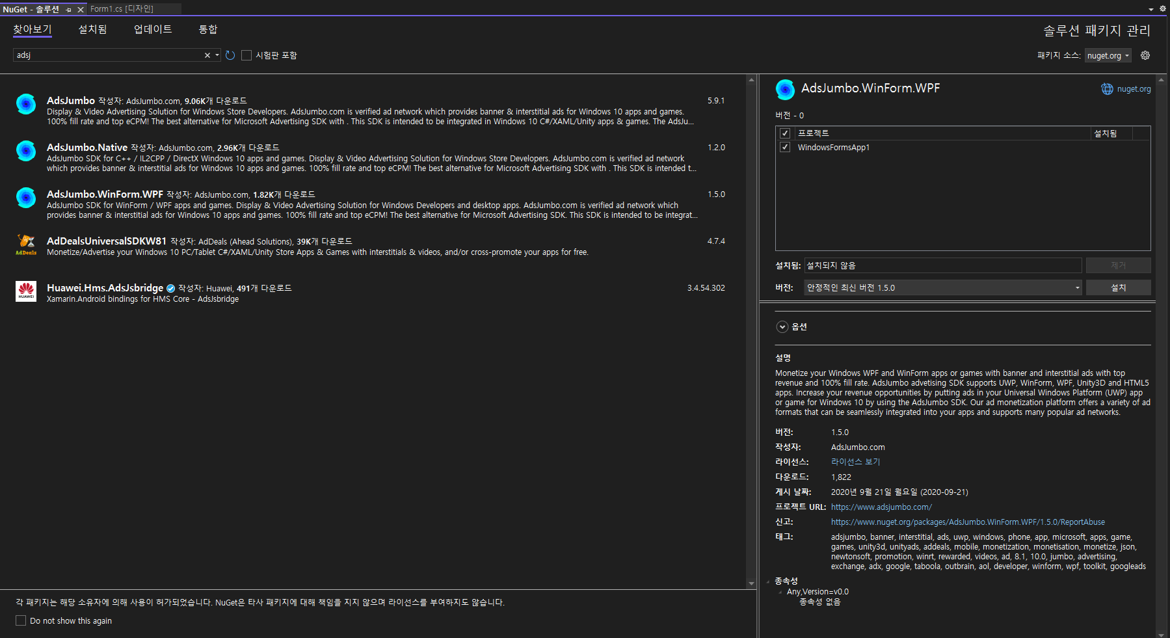Refresh the package search results
This screenshot has height=638, width=1170.
[x=230, y=55]
